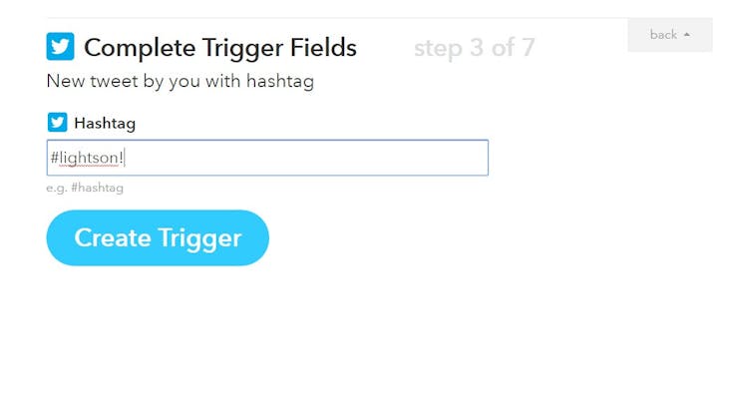Screen dimensions: 738x419
Task: Place cursor after the exclamation mark in field
Action: point(125,158)
